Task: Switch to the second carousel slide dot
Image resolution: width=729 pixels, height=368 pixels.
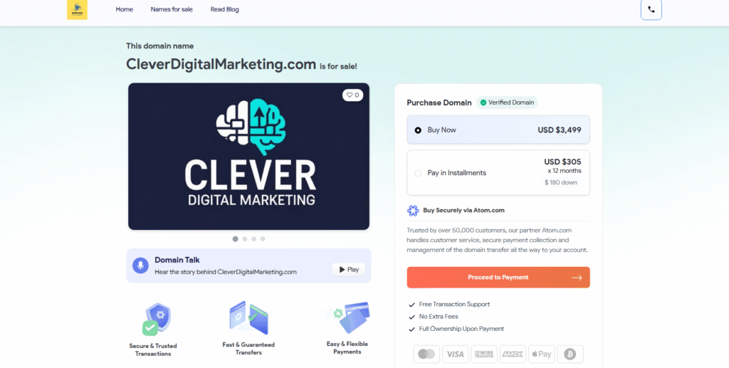Action: tap(245, 239)
